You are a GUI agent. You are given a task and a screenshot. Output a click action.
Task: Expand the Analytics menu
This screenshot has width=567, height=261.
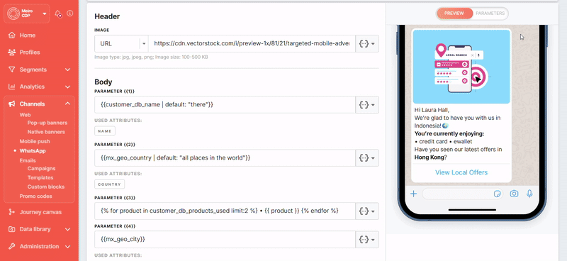(67, 87)
